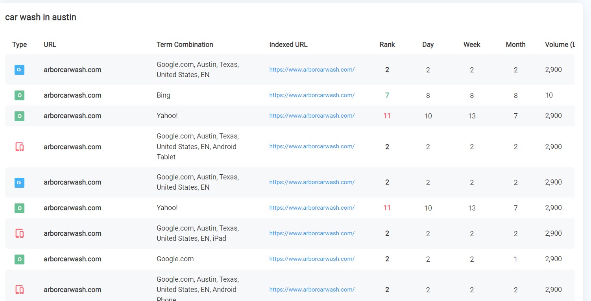The height and width of the screenshot is (301, 591).
Task: Click the green O type icon in the Bing row
Action: point(19,95)
